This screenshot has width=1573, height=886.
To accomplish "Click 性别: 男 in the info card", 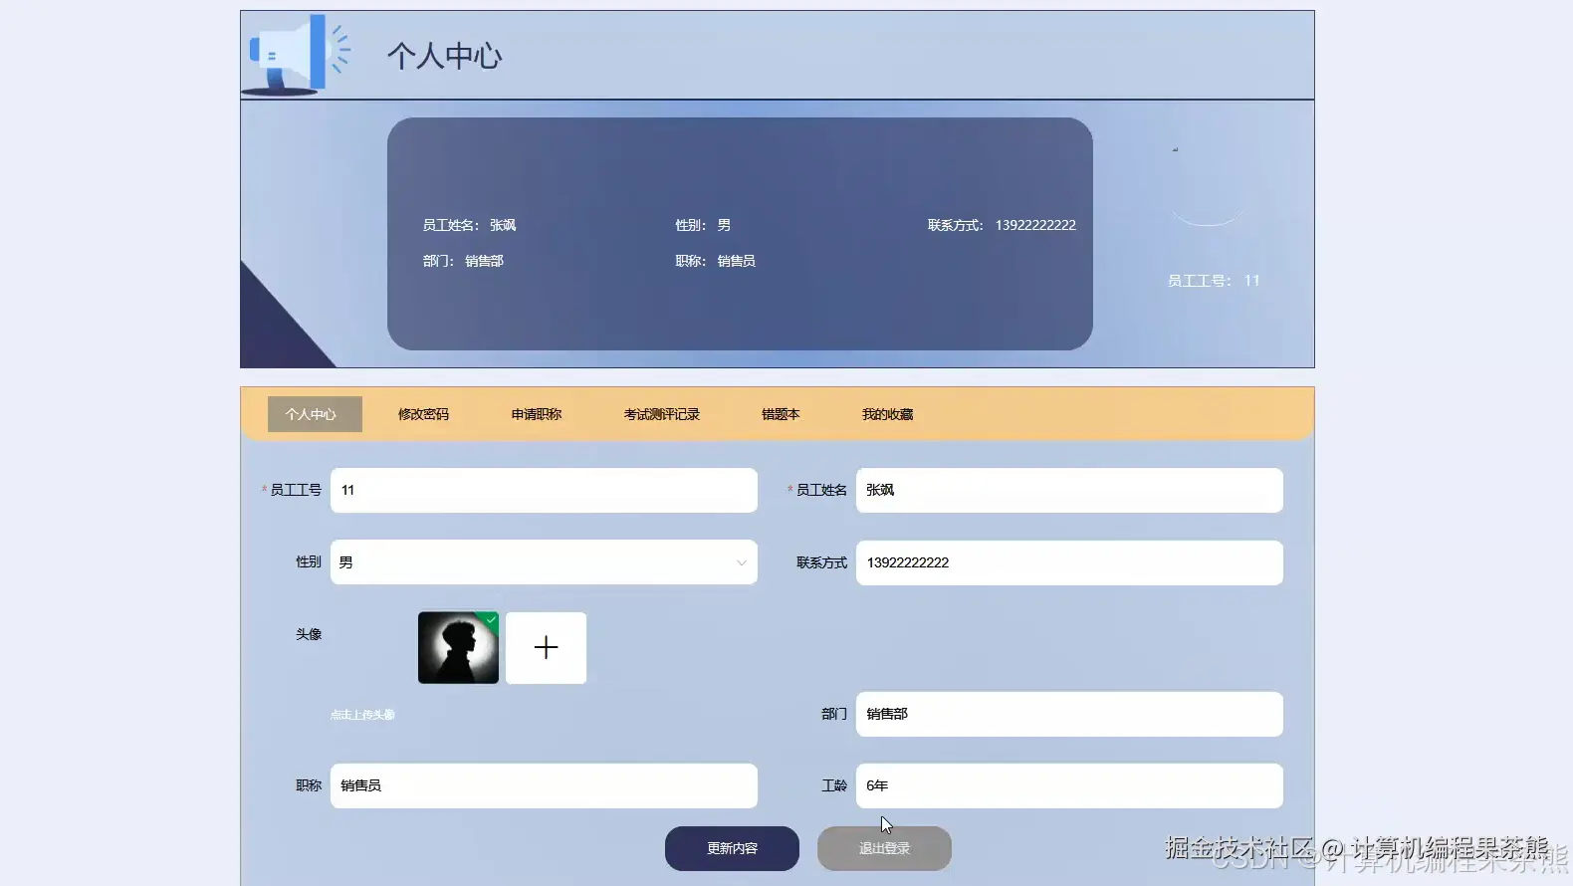I will pyautogui.click(x=703, y=225).
